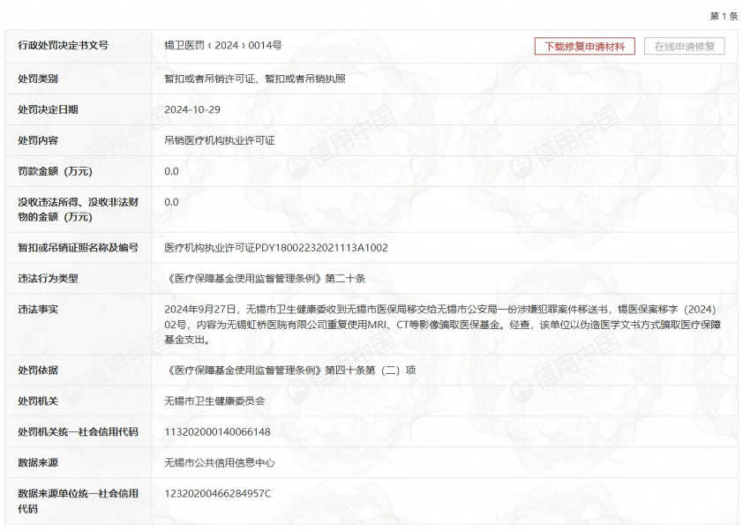This screenshot has width=743, height=532.
Task: Click the 违法事实 label
Action: pyautogui.click(x=38, y=309)
